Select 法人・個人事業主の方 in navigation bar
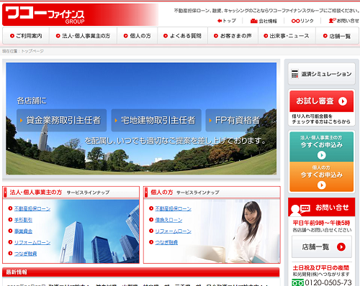This screenshot has width=360, height=286. pyautogui.click(x=83, y=36)
